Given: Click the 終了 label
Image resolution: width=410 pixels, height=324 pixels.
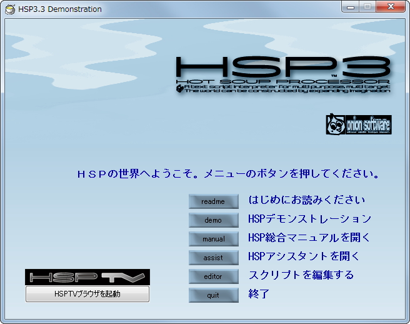Looking at the screenshot, I should click(x=259, y=294).
